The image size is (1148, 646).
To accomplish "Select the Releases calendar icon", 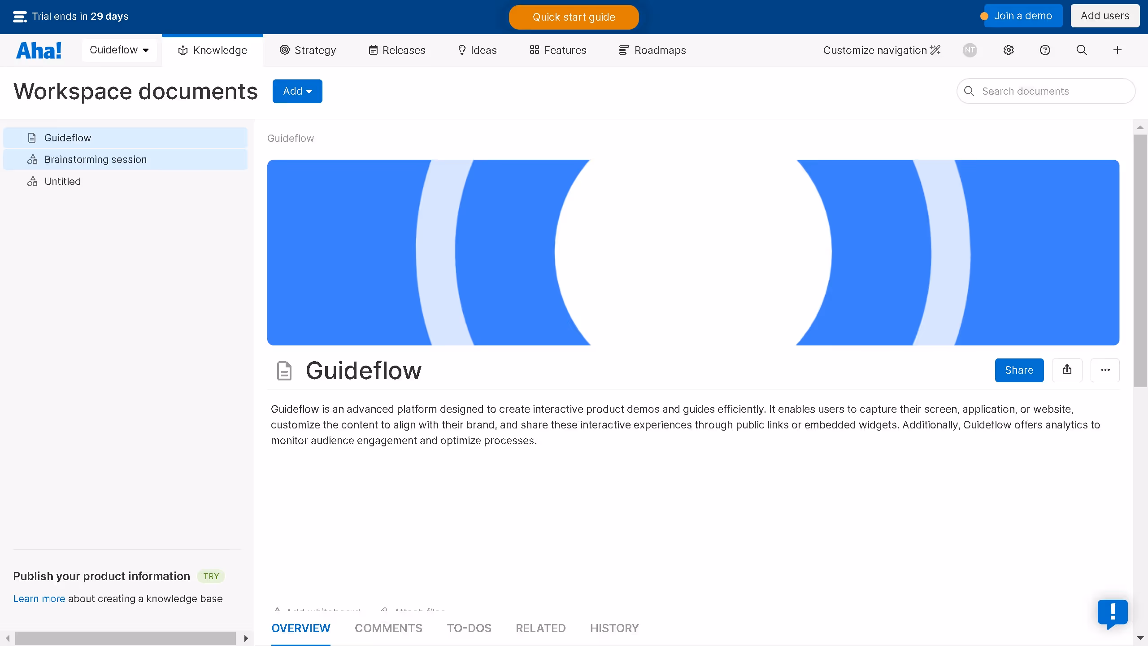I will pyautogui.click(x=373, y=50).
